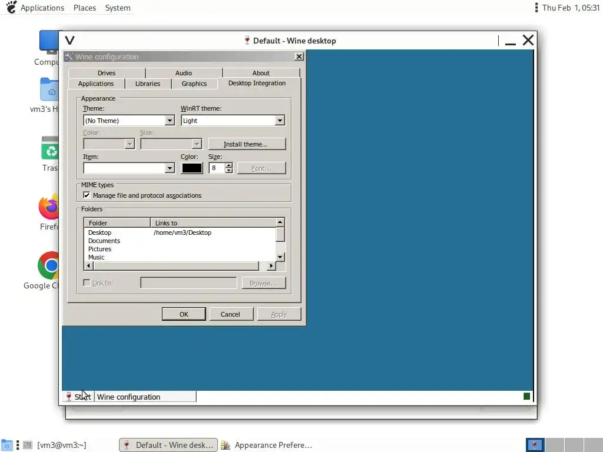Click the show desktop icon in bottom panel
Viewport: 603px width, 452px height.
pyautogui.click(x=7, y=445)
